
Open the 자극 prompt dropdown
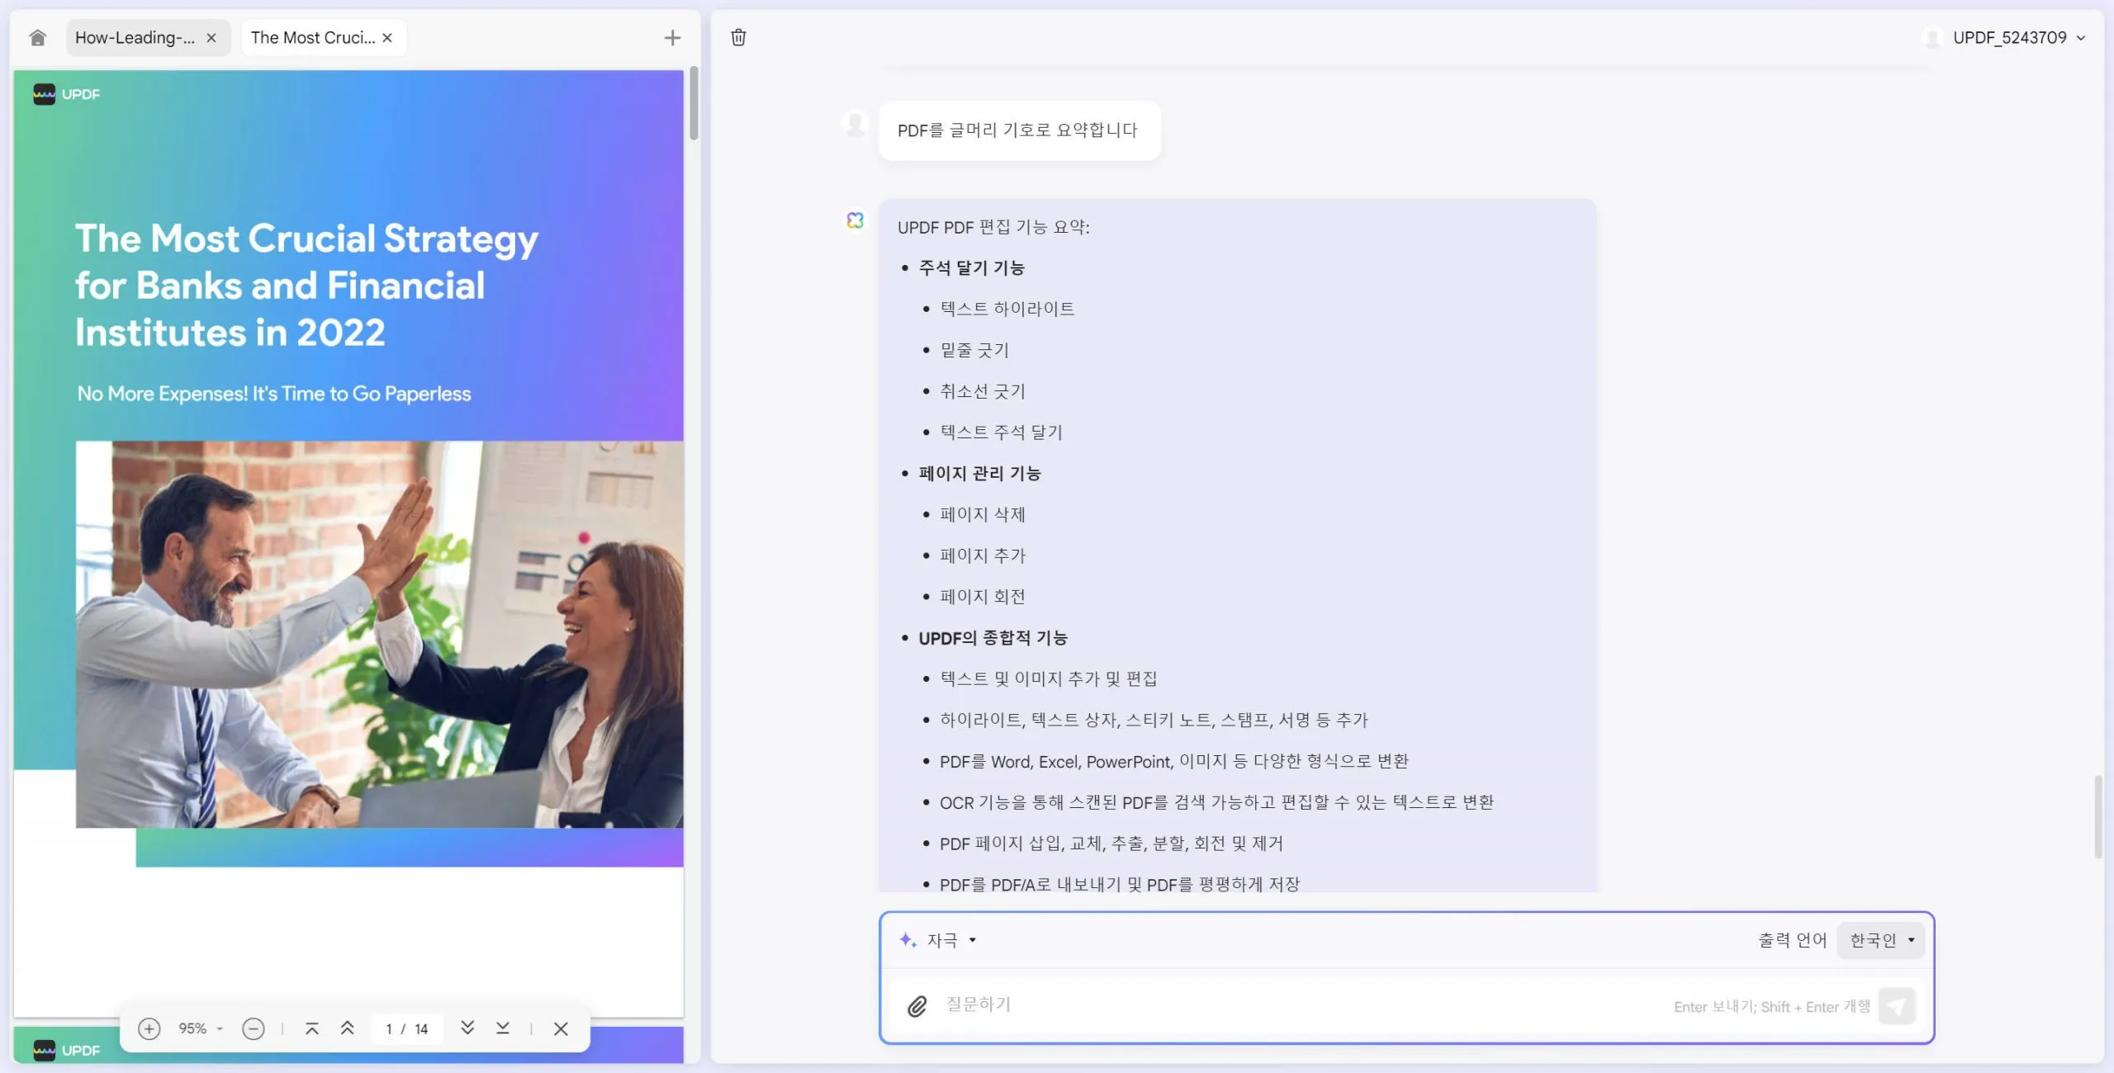(938, 940)
